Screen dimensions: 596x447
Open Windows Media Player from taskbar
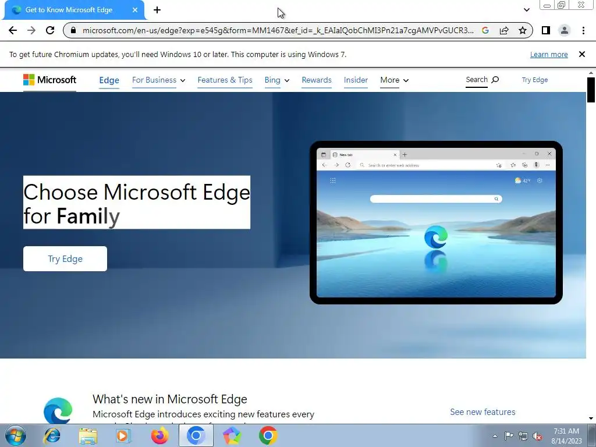(123, 436)
